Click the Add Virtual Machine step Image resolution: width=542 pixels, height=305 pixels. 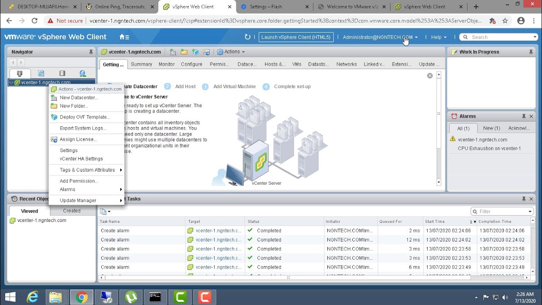234,86
